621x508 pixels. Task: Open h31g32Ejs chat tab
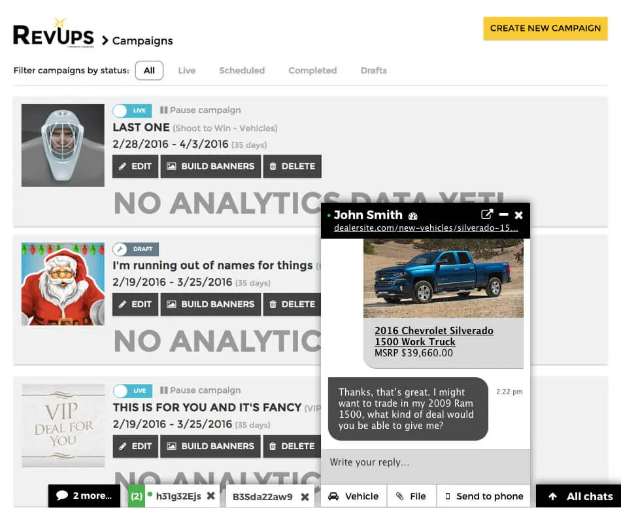[178, 496]
